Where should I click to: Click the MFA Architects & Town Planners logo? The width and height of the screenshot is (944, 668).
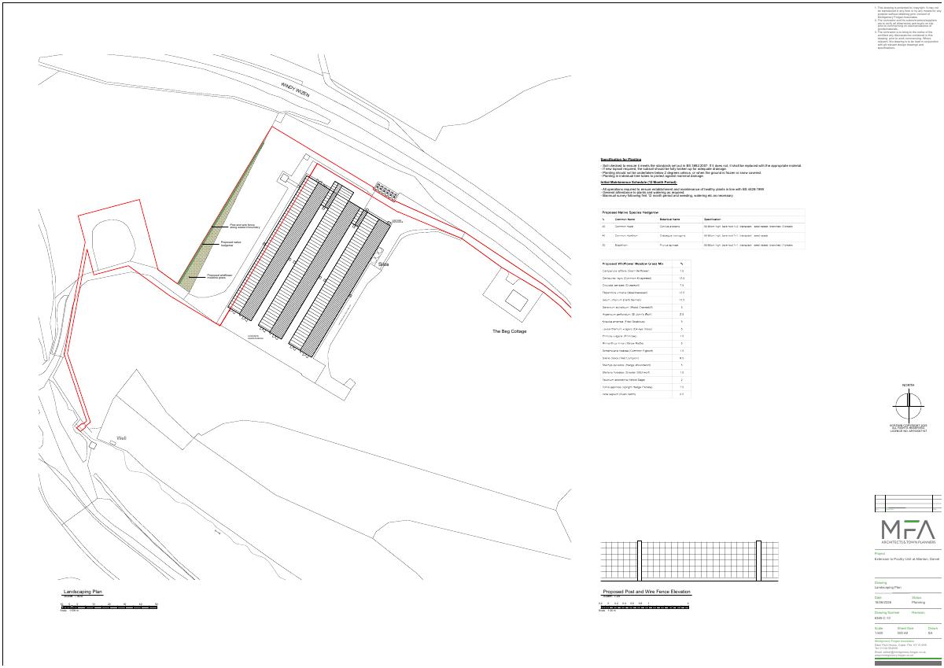click(x=909, y=531)
